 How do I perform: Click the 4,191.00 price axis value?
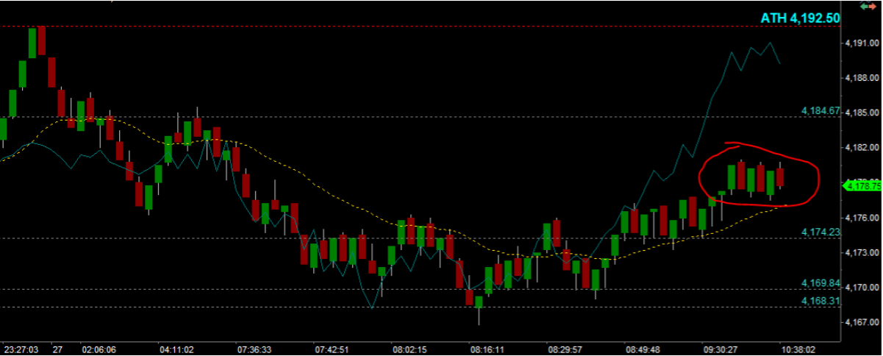click(x=863, y=43)
